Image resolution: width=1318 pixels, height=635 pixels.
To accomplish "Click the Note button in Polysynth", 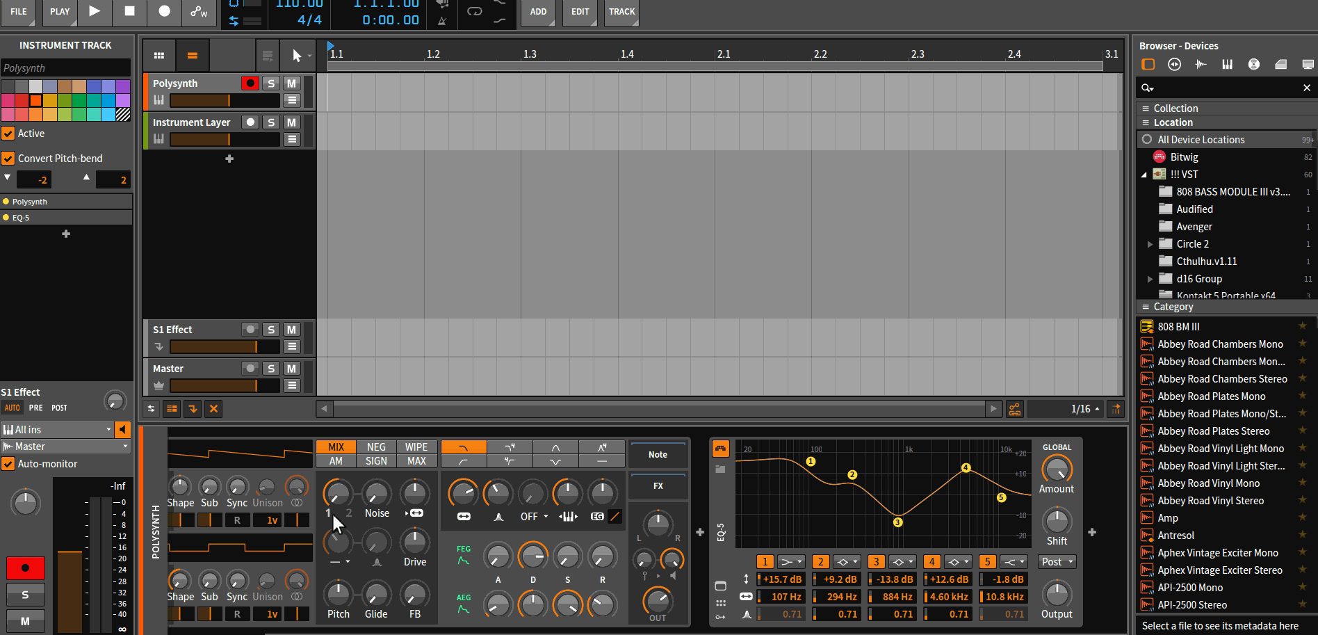I will (658, 455).
